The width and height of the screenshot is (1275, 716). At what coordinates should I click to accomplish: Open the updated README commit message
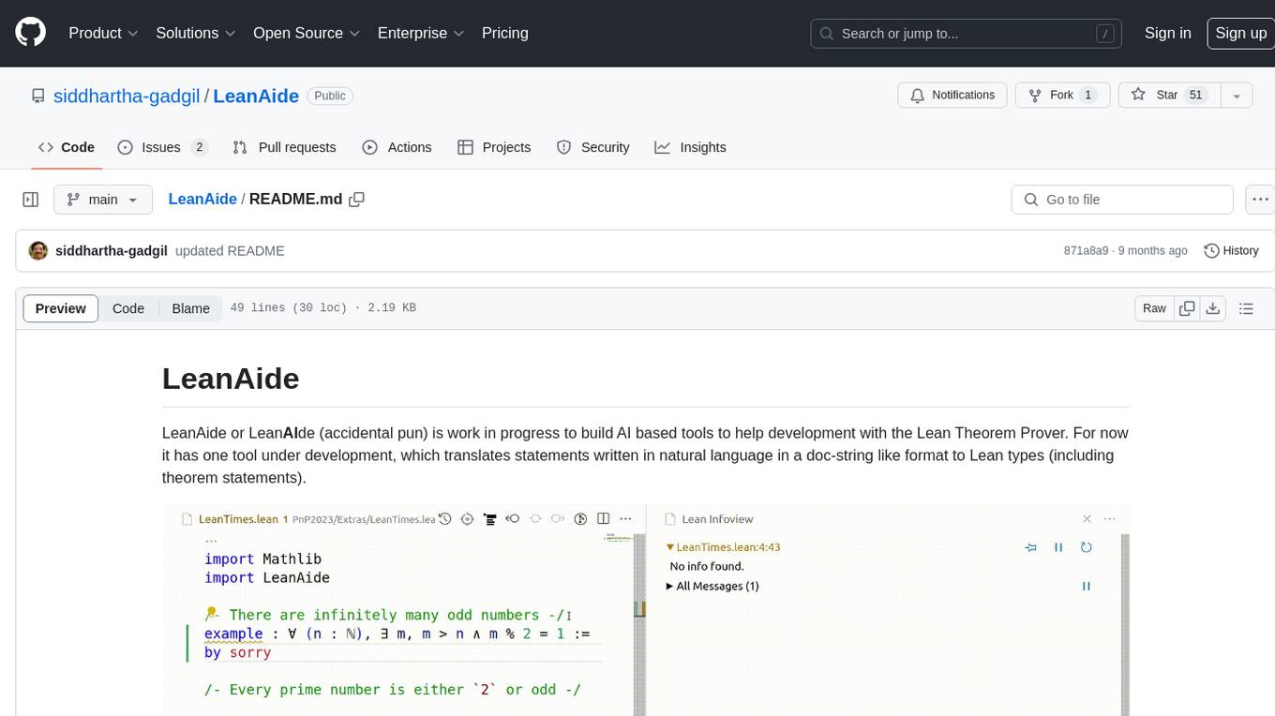coord(230,251)
